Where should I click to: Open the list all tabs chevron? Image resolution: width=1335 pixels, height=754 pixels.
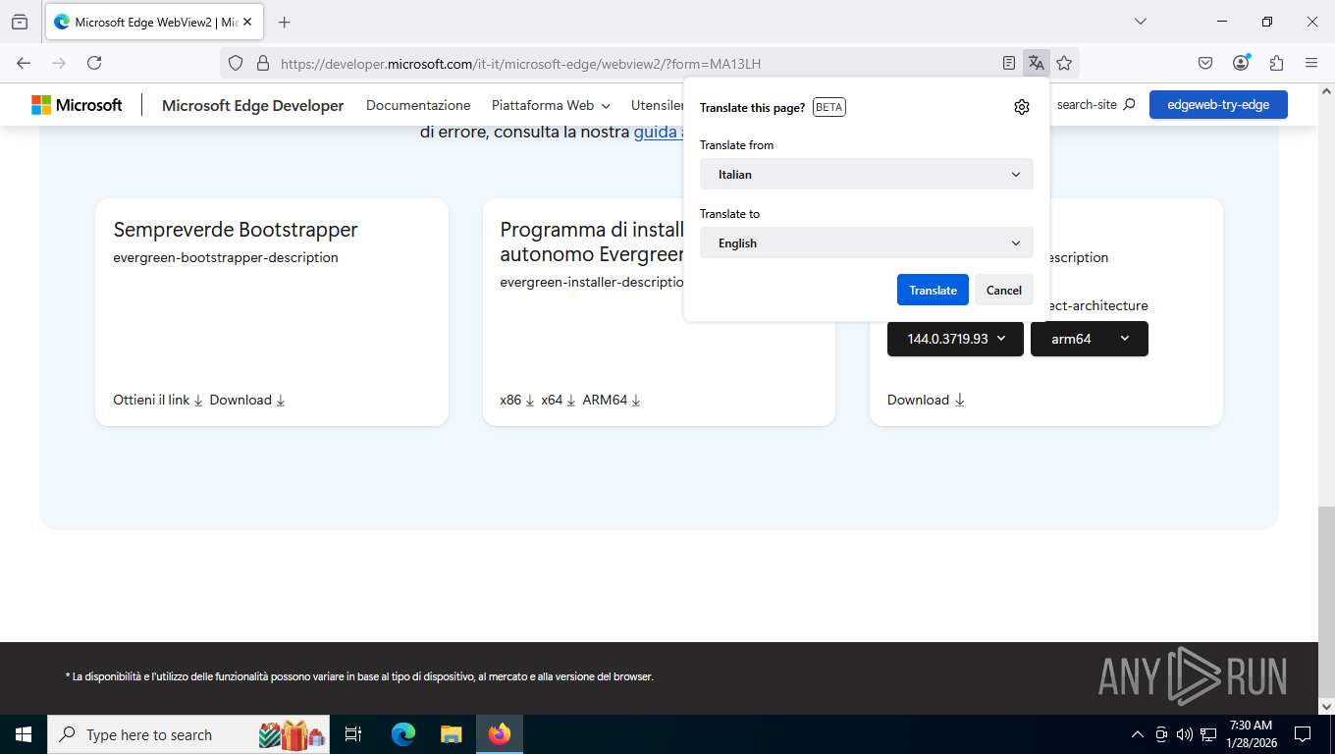pyautogui.click(x=1141, y=22)
